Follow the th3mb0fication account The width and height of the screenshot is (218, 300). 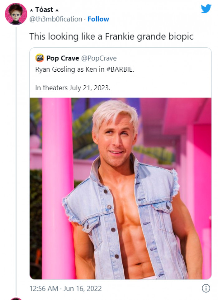(98, 19)
